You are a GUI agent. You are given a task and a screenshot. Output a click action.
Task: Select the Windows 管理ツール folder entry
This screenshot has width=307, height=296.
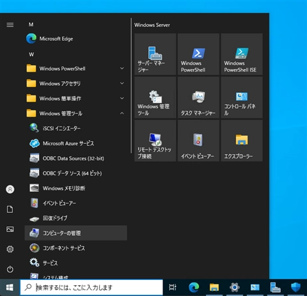76,113
